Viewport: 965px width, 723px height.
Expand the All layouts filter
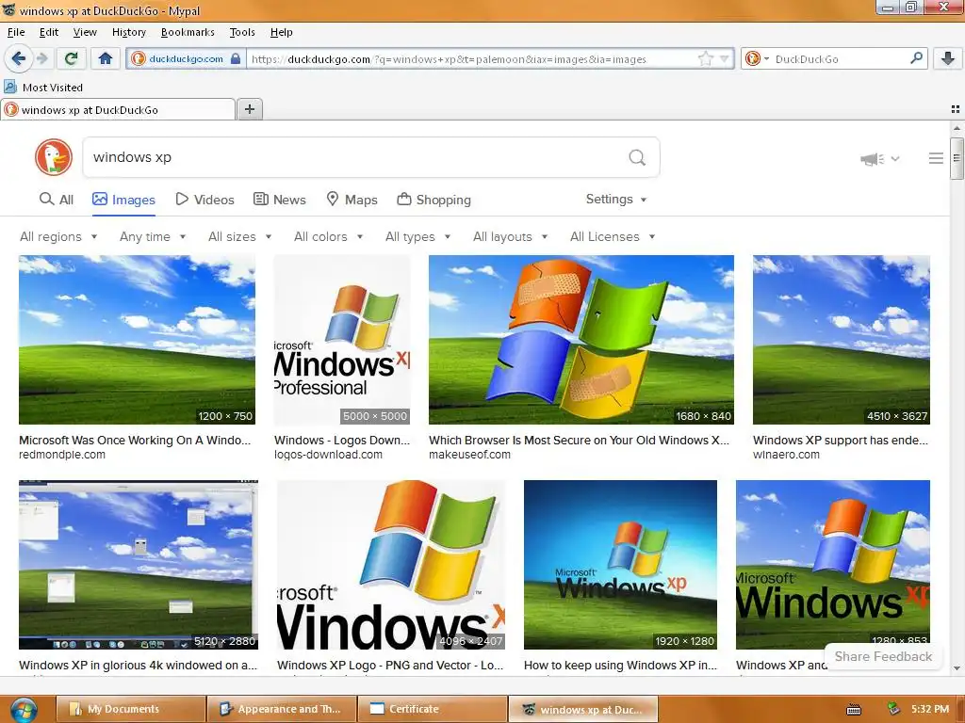click(x=510, y=236)
